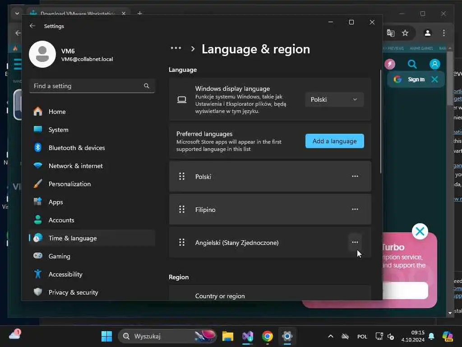Focus the Find a setting search box
Screen dimensions: 462x347
pos(92,86)
